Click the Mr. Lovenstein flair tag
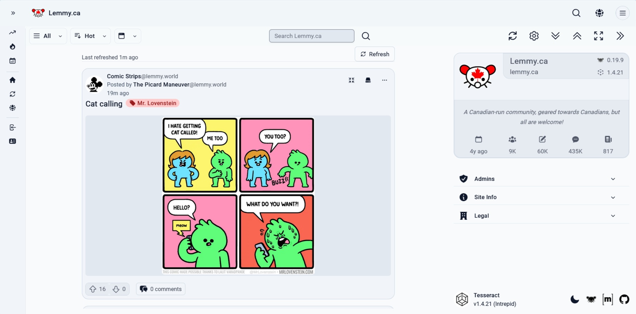The height and width of the screenshot is (314, 636). [x=152, y=103]
